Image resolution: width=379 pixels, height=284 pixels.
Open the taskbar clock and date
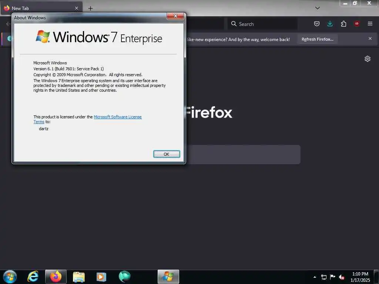360,277
